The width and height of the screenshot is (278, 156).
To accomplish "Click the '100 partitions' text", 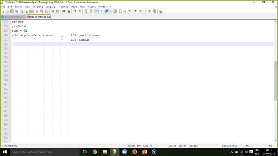I will [85, 35].
